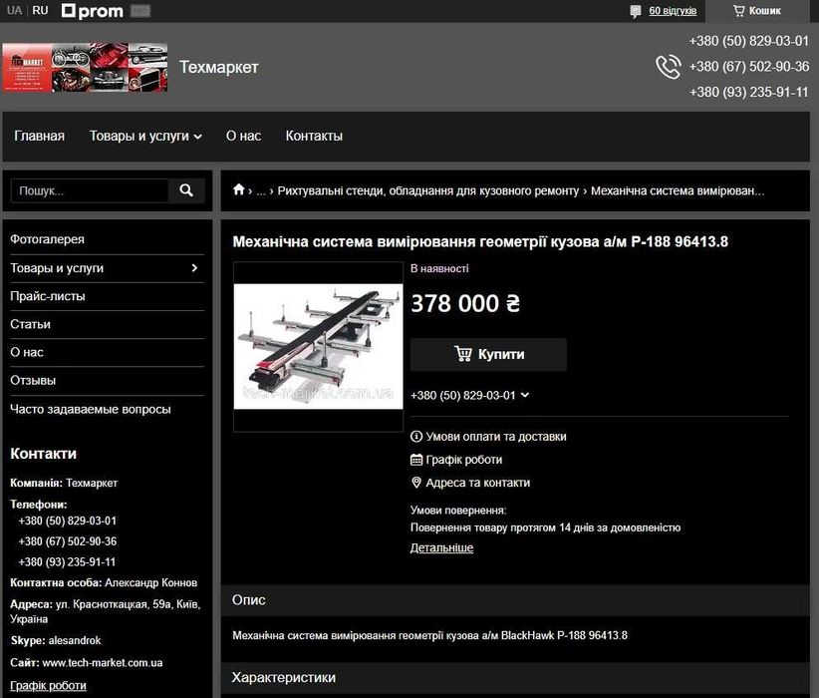Screen dimensions: 819x698
Task: Click the location pin icon beside Адреса
Action: click(416, 482)
